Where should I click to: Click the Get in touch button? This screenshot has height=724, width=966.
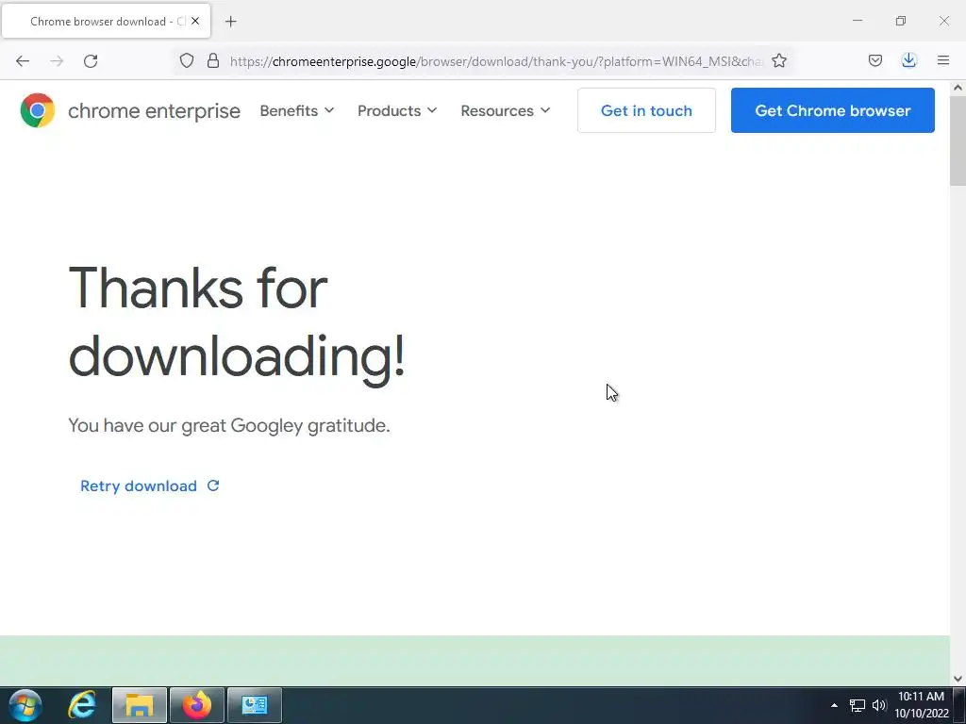[646, 110]
